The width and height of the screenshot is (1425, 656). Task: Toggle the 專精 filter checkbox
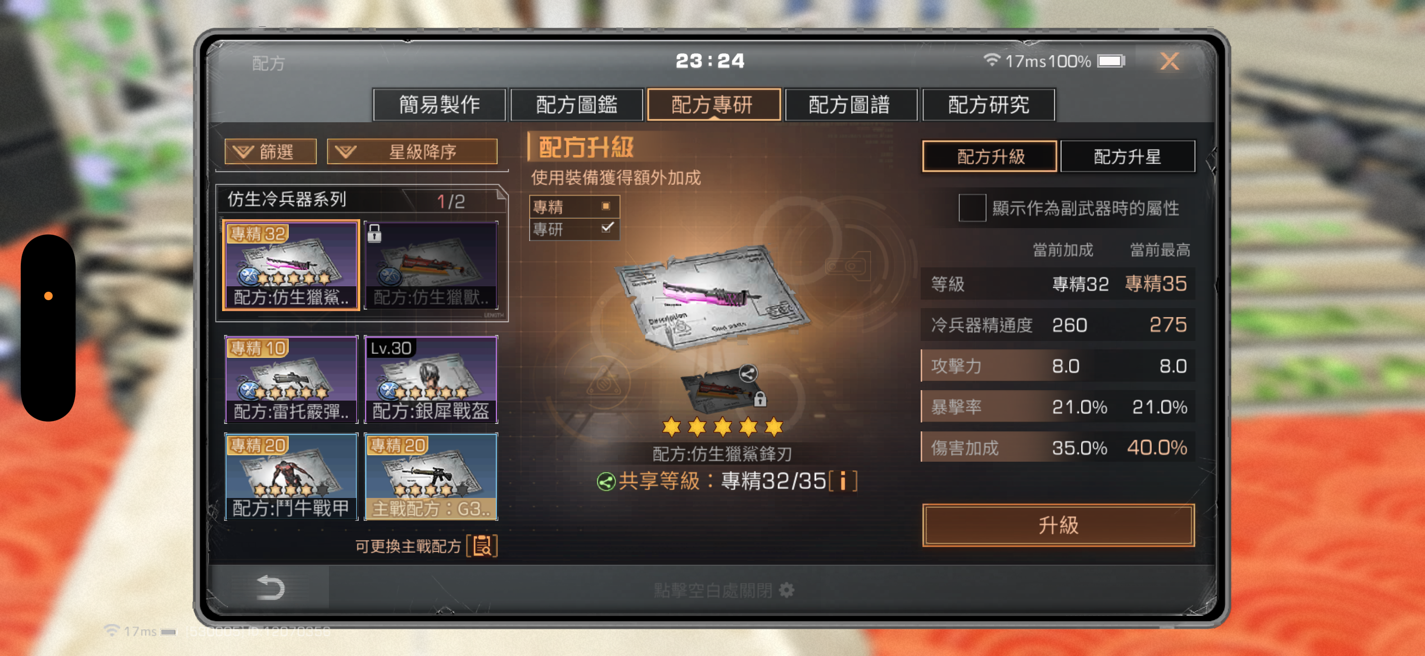pyautogui.click(x=606, y=206)
